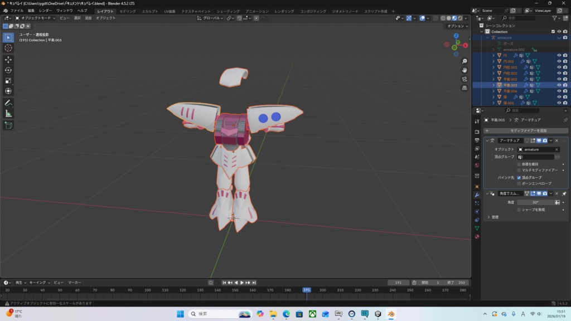Switch to the スカルプト workspace tab

[149, 11]
